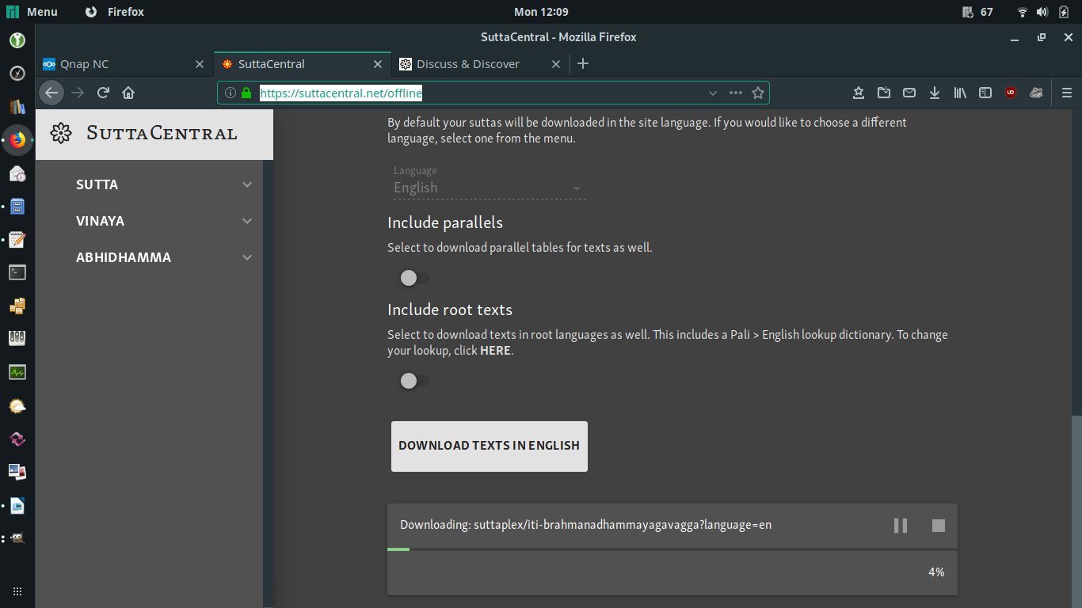Open the address bar history dropdown

713,93
